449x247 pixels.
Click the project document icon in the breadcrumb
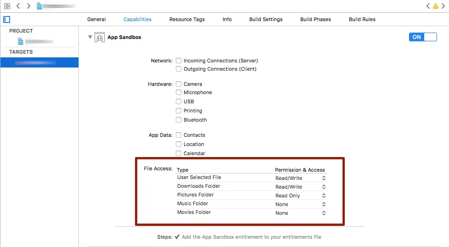(x=39, y=6)
